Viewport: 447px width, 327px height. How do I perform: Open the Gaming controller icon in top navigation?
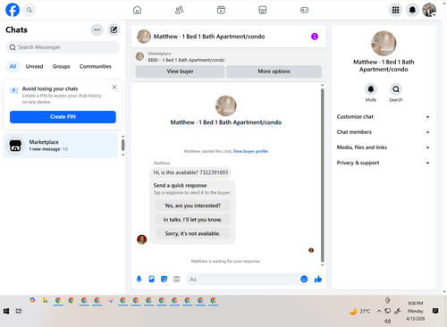click(304, 10)
